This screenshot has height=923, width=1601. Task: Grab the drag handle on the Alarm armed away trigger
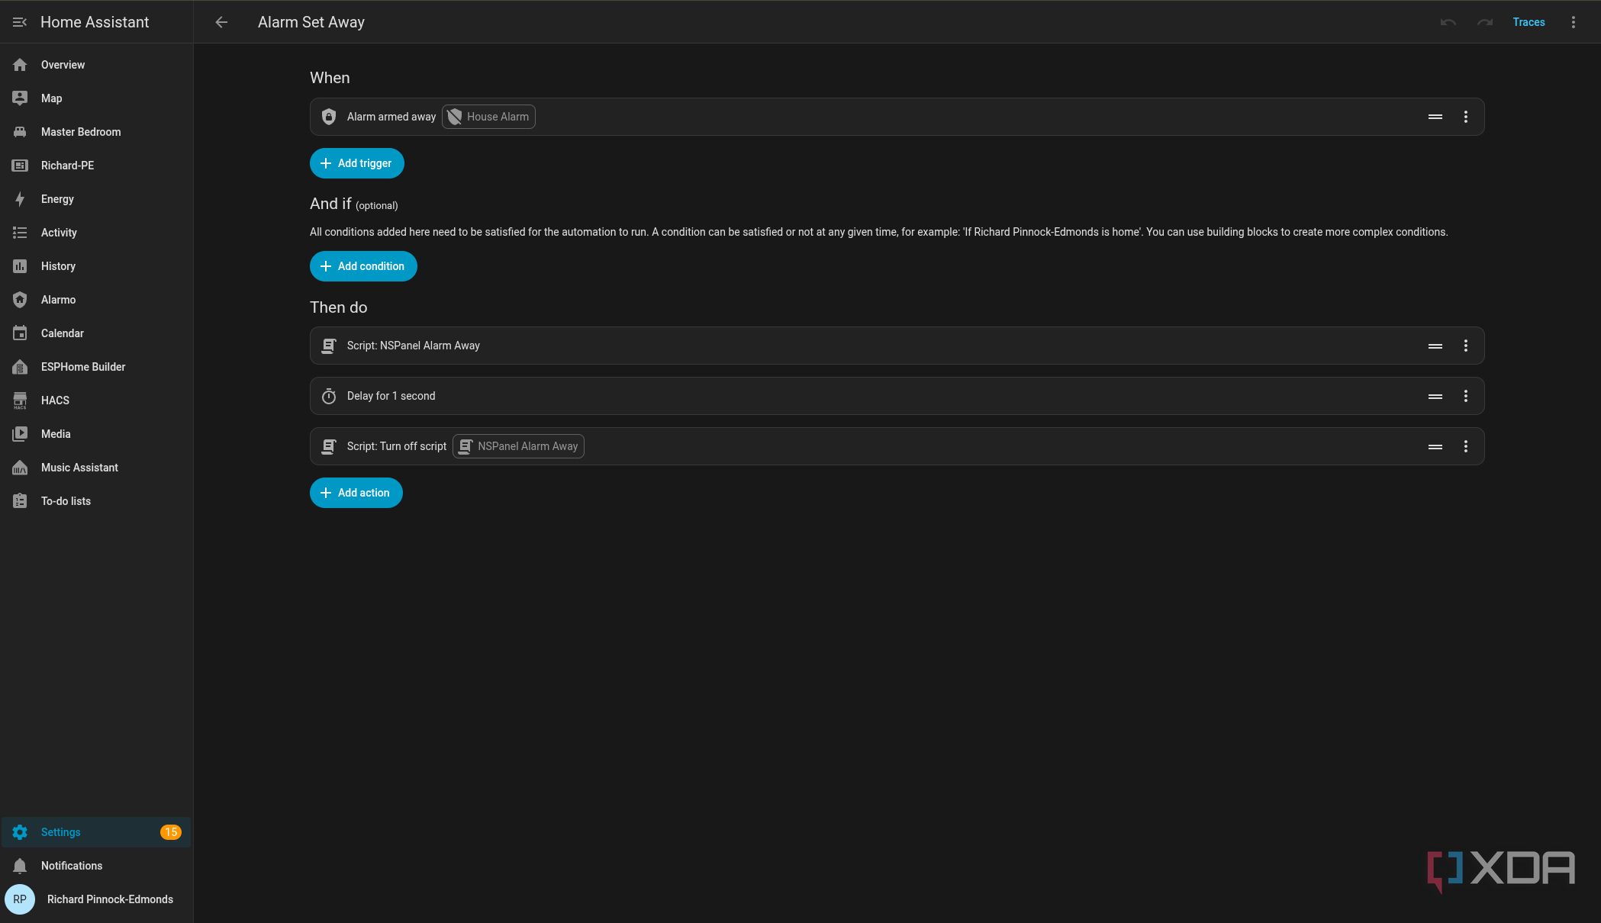(1435, 117)
